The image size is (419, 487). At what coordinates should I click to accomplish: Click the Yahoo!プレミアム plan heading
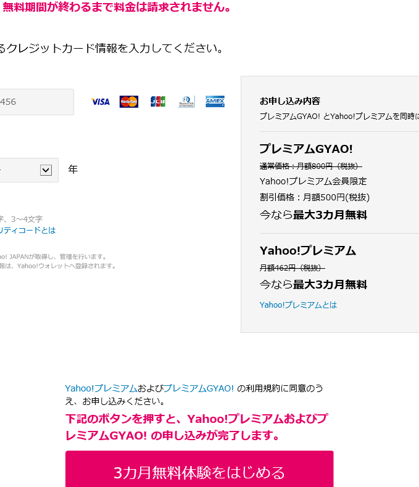click(x=308, y=251)
